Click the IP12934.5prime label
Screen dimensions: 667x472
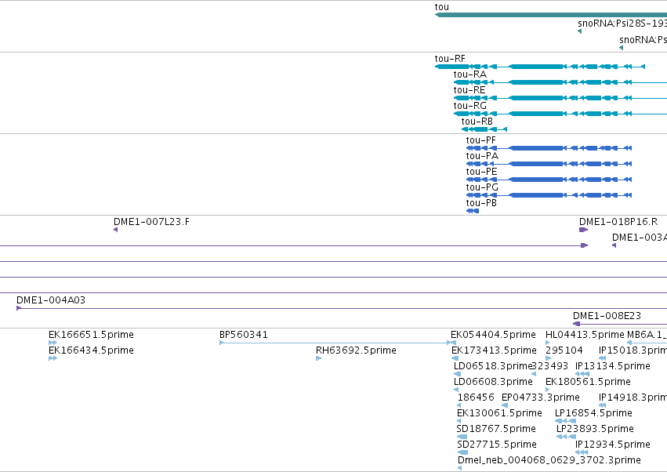(x=613, y=445)
